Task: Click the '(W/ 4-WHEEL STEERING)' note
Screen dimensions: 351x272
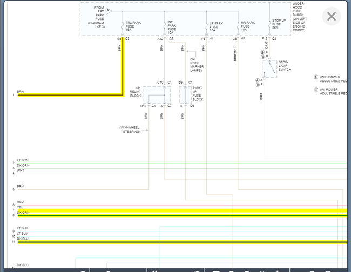Action: point(130,130)
